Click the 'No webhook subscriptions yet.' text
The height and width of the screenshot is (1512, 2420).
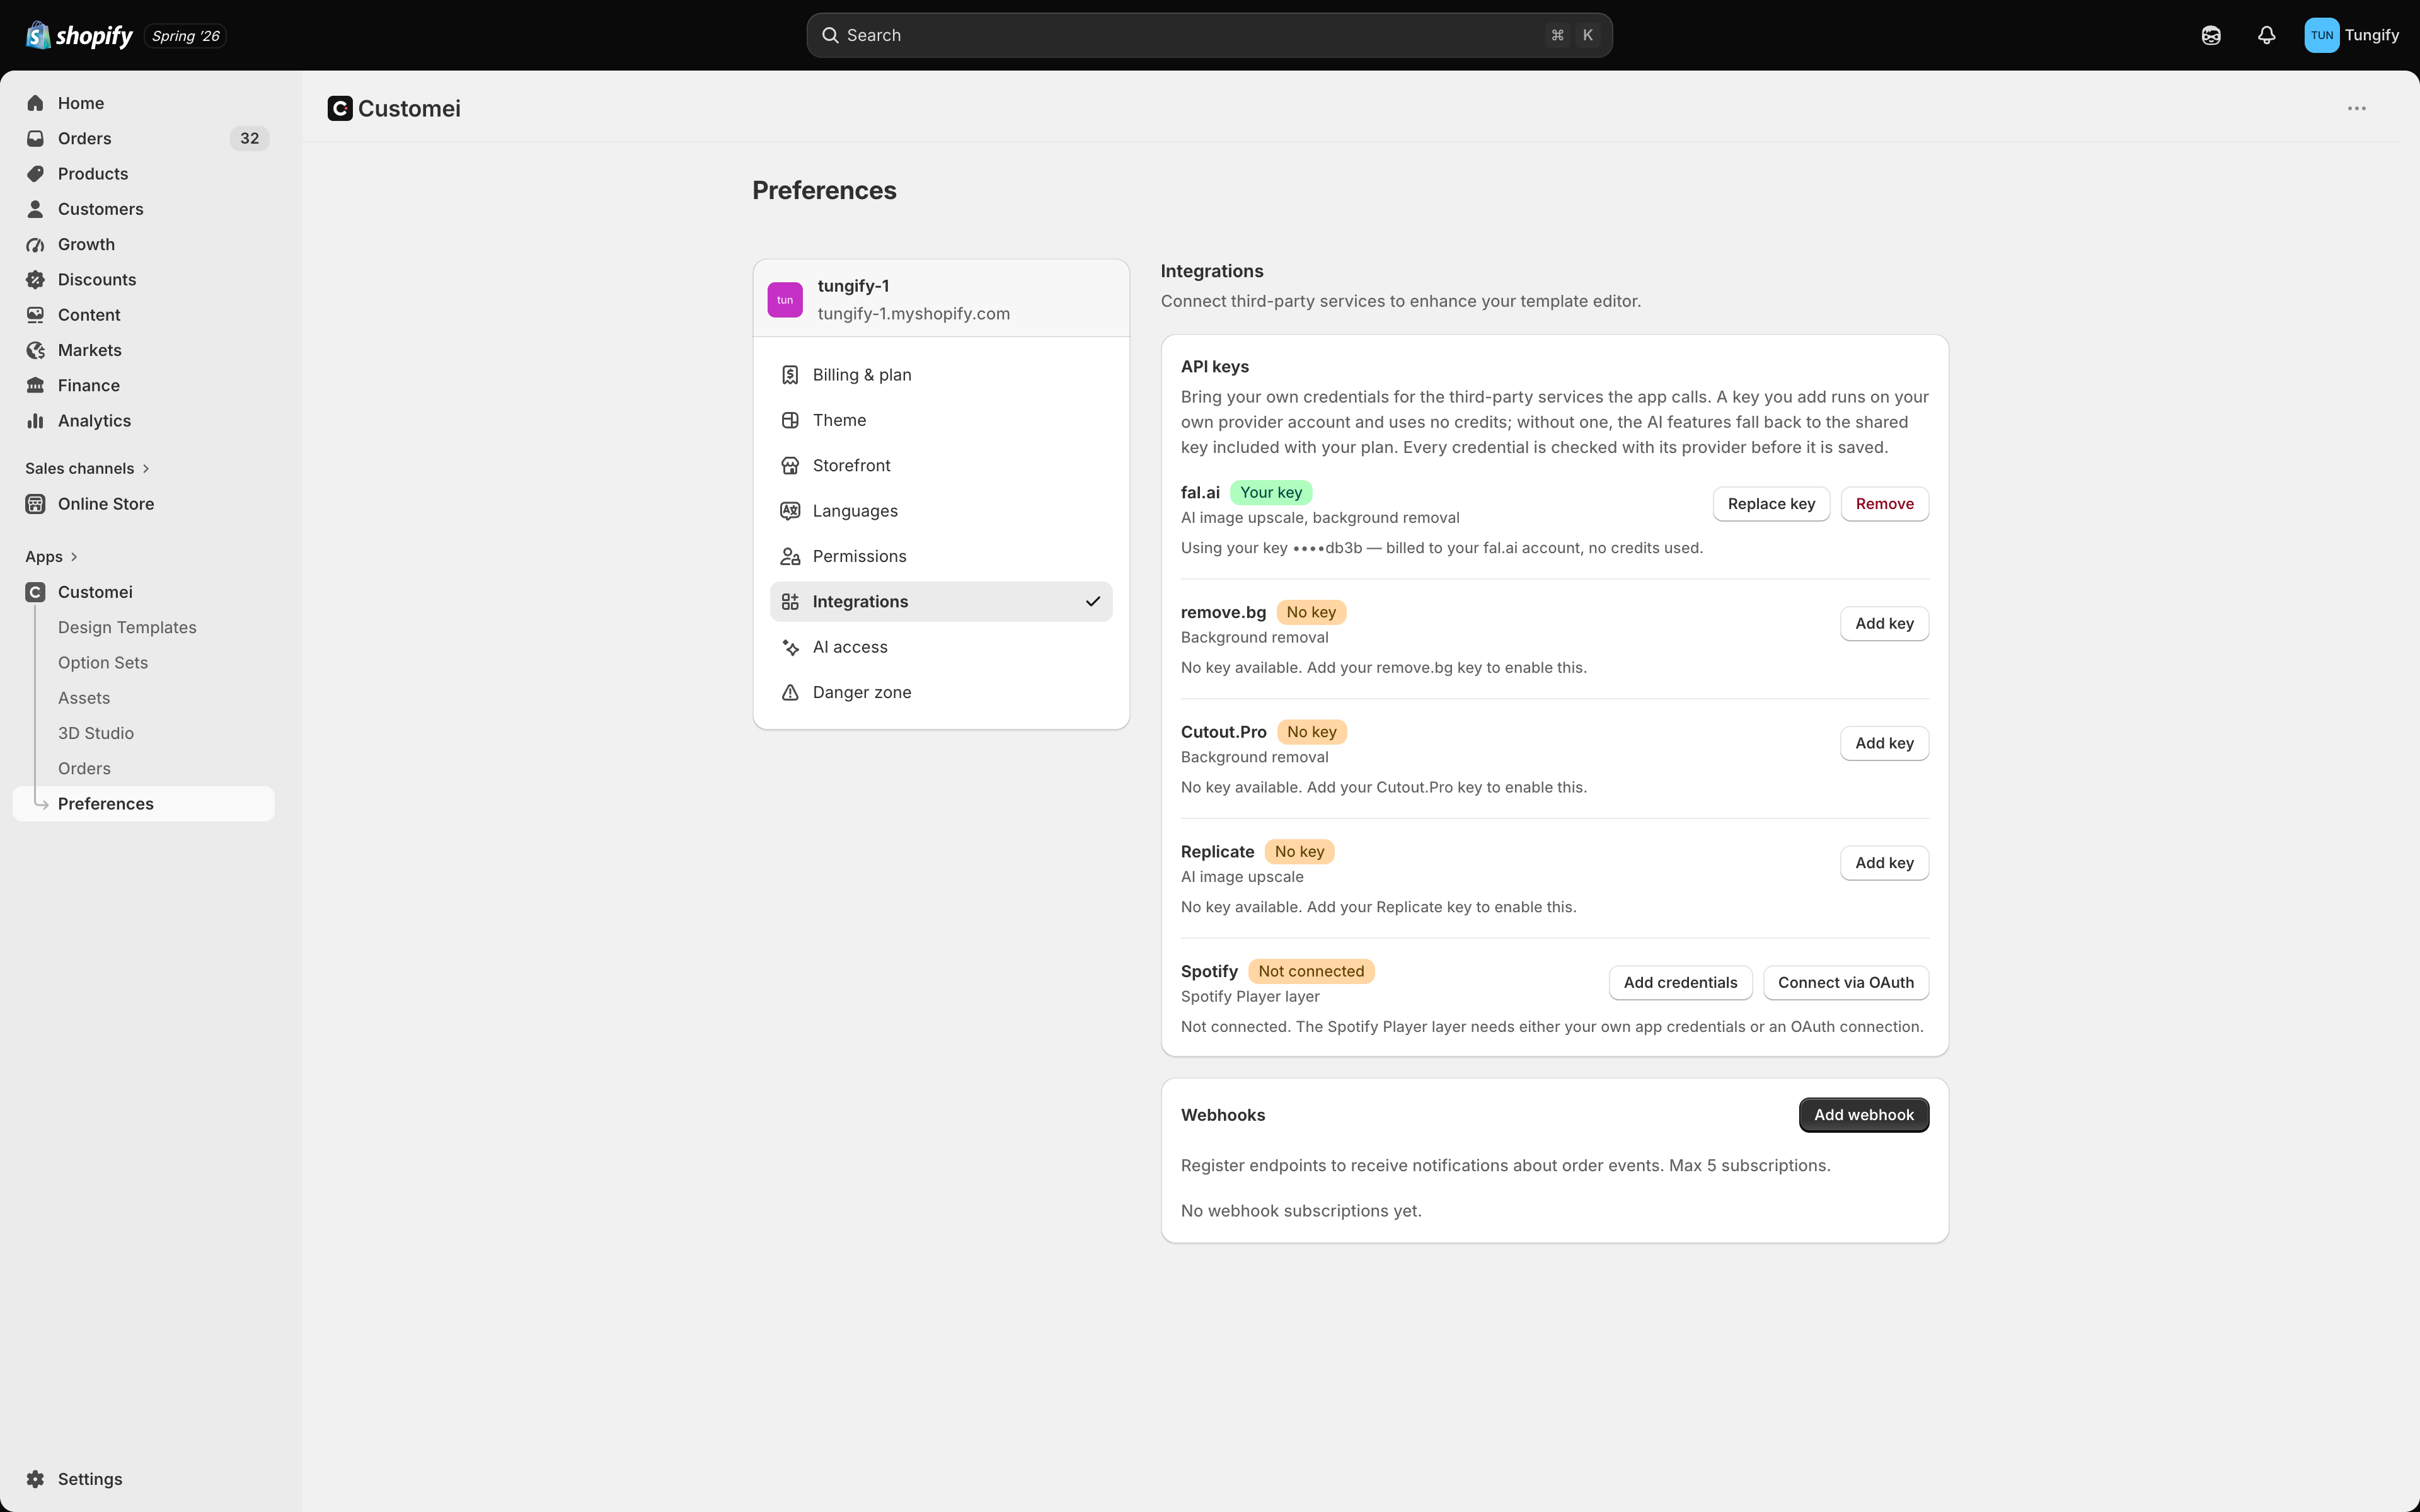1301,1211
